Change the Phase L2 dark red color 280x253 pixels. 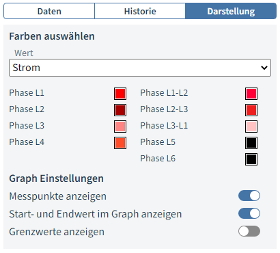pos(120,110)
